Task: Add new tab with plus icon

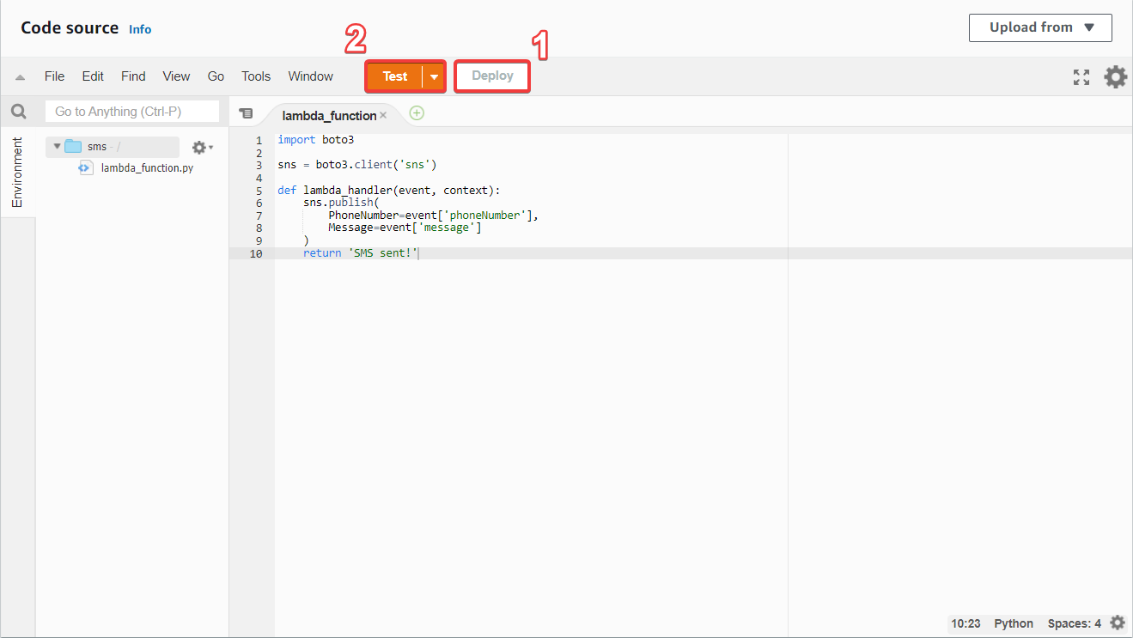Action: point(417,112)
